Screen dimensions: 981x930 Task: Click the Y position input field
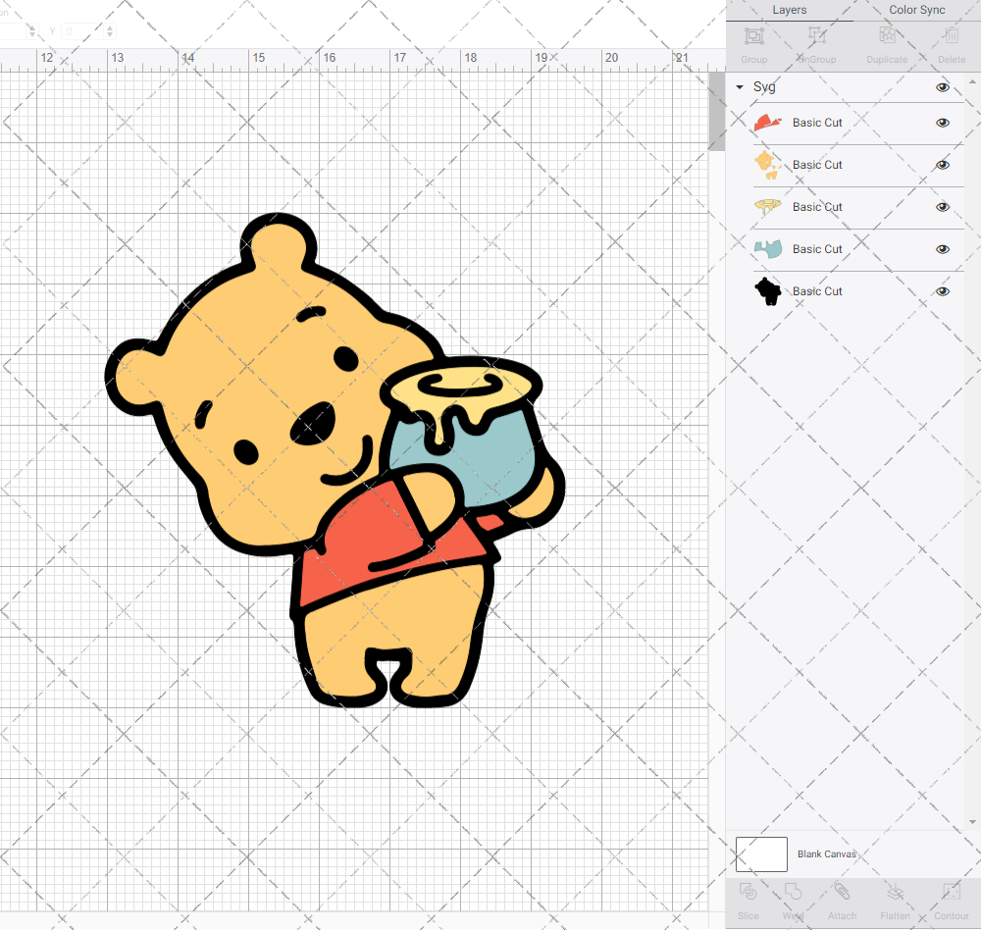click(x=81, y=31)
